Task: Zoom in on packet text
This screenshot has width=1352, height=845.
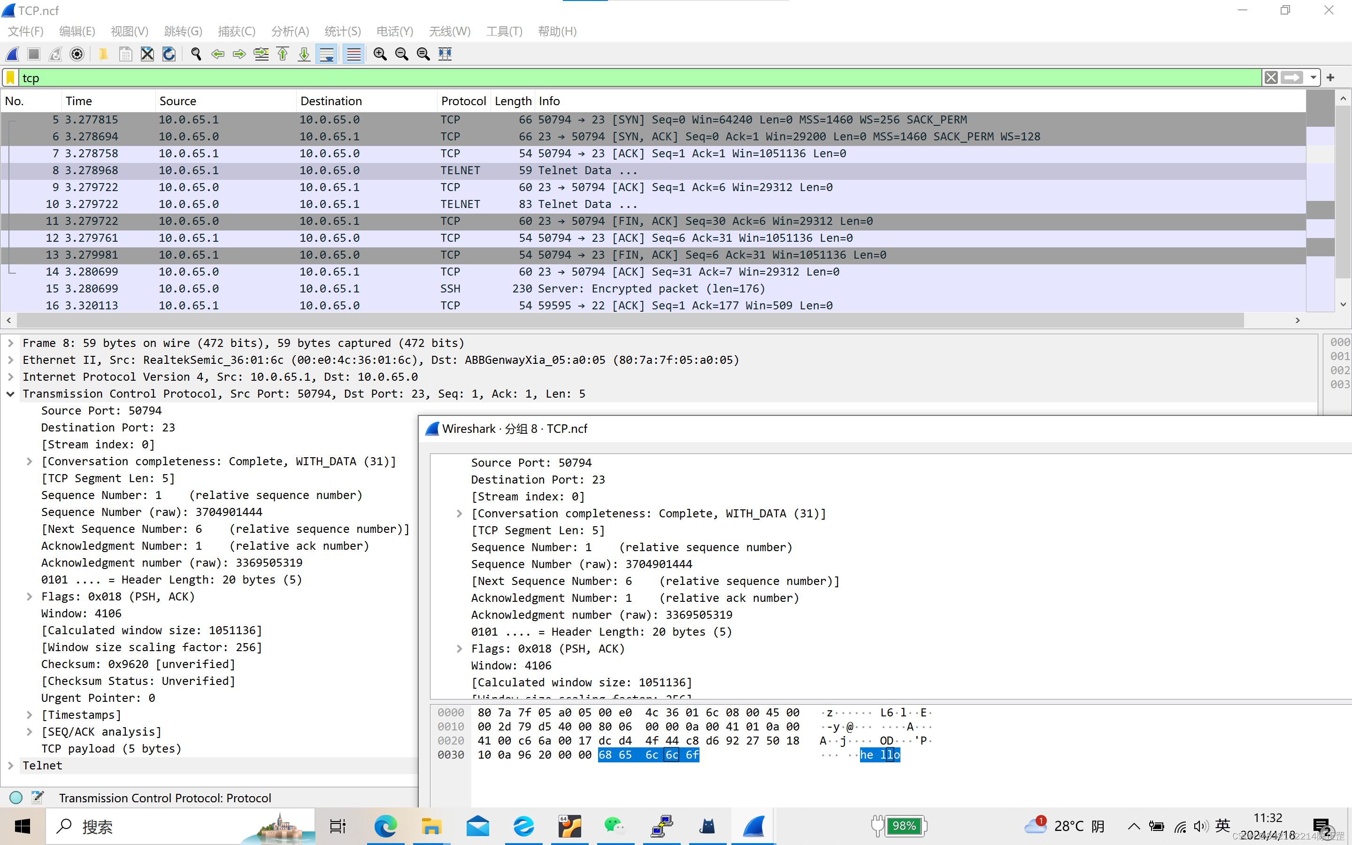Action: click(380, 54)
